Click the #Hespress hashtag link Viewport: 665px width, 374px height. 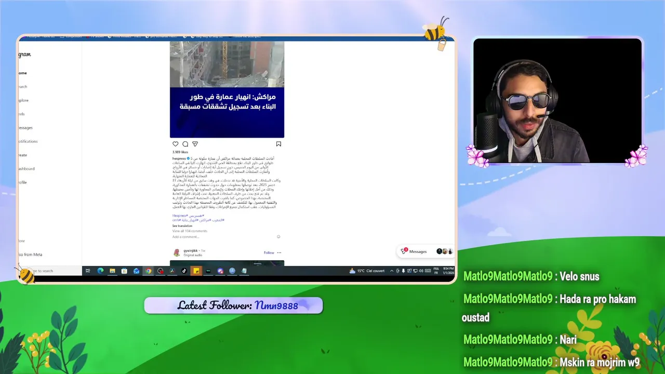click(180, 216)
